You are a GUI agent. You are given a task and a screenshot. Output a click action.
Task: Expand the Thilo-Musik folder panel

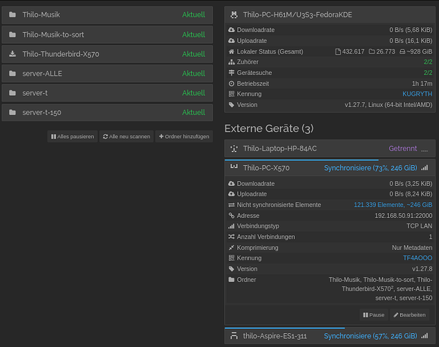point(107,15)
